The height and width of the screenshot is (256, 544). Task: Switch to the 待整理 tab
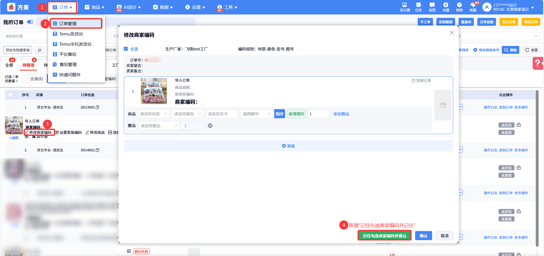pos(28,65)
